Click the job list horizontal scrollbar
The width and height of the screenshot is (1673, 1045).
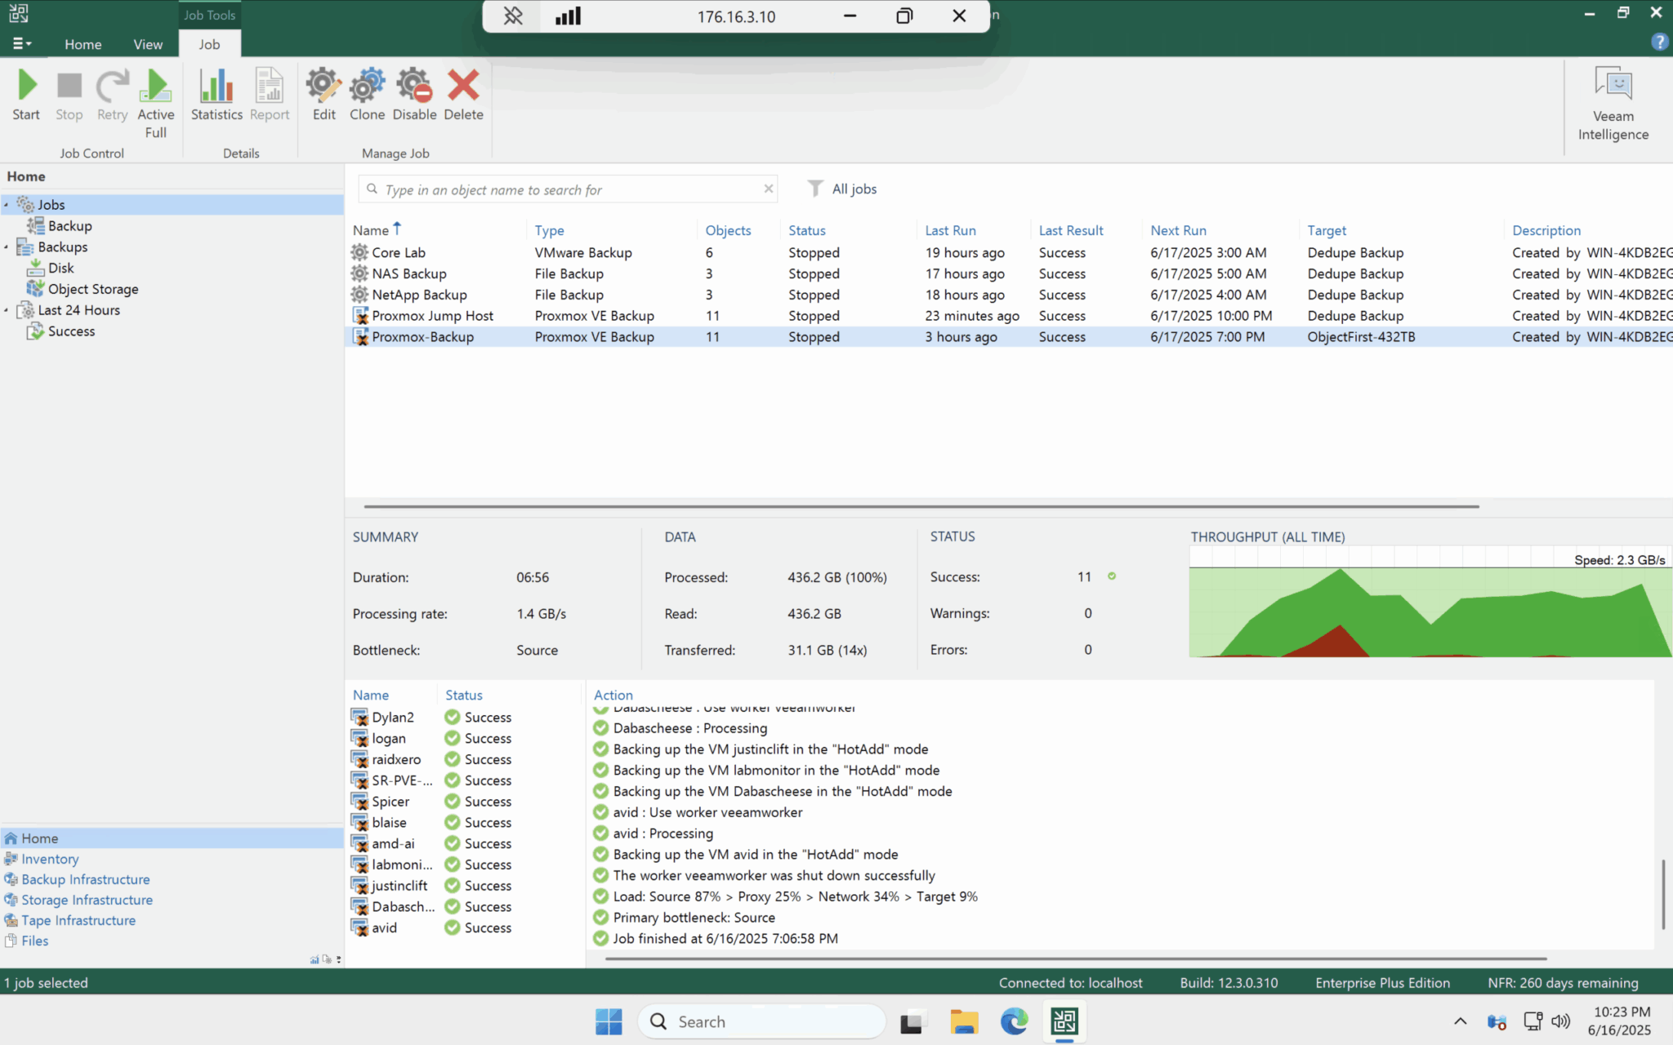click(x=921, y=506)
